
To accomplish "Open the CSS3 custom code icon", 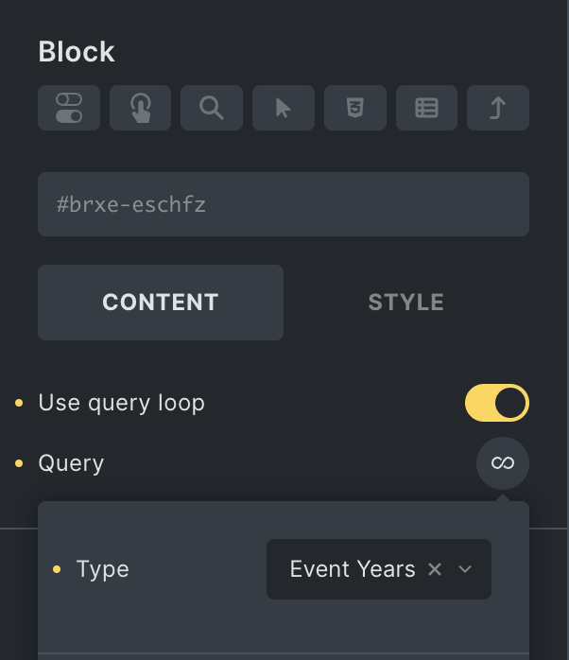I will tap(354, 108).
